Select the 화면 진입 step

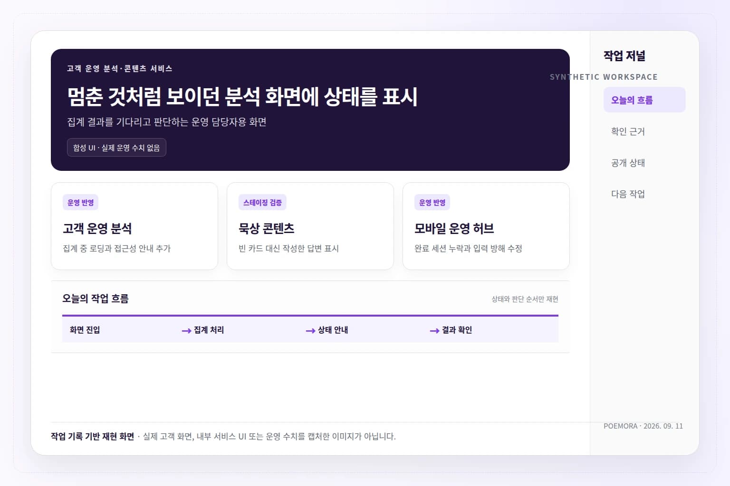pyautogui.click(x=85, y=330)
